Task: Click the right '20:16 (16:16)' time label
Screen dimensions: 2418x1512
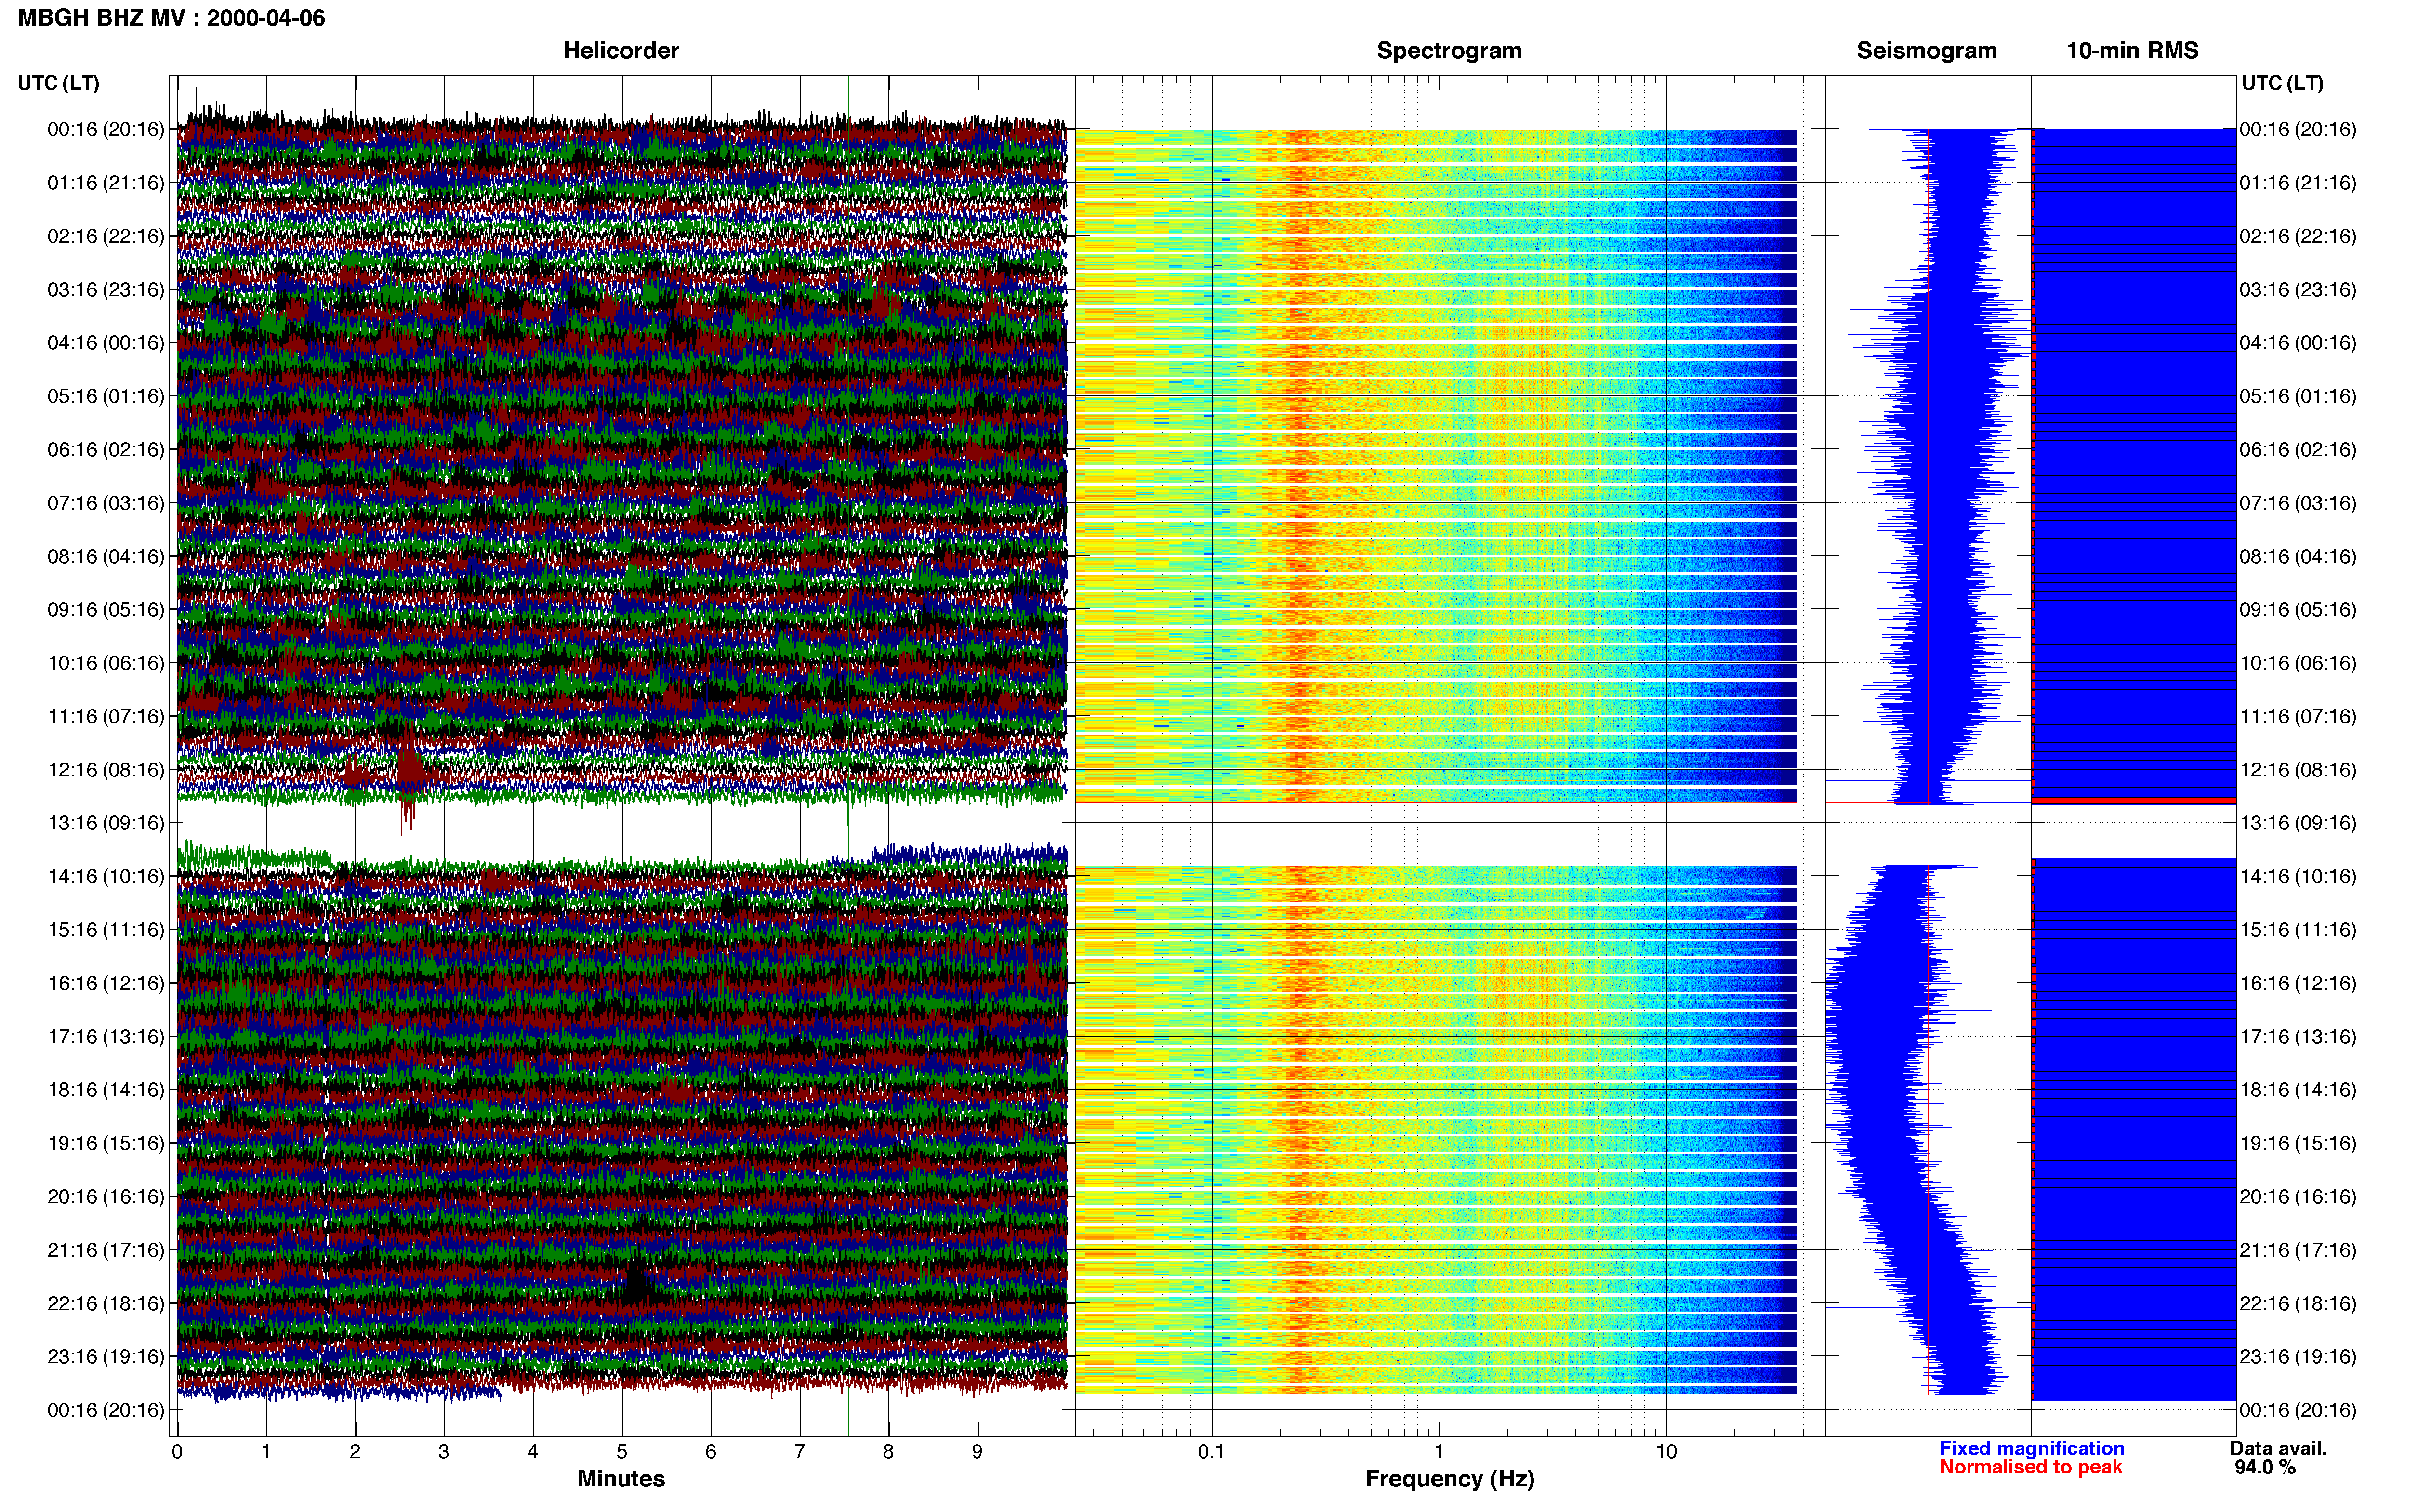Action: coord(2298,1197)
